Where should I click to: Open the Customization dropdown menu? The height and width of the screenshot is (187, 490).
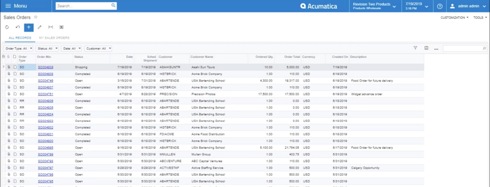(x=455, y=18)
